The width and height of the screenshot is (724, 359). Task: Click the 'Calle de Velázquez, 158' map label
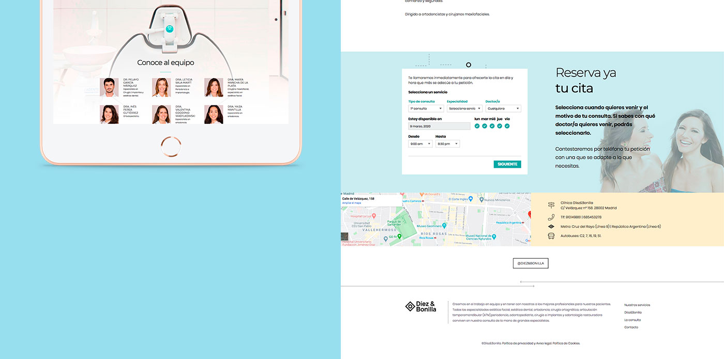coord(358,198)
